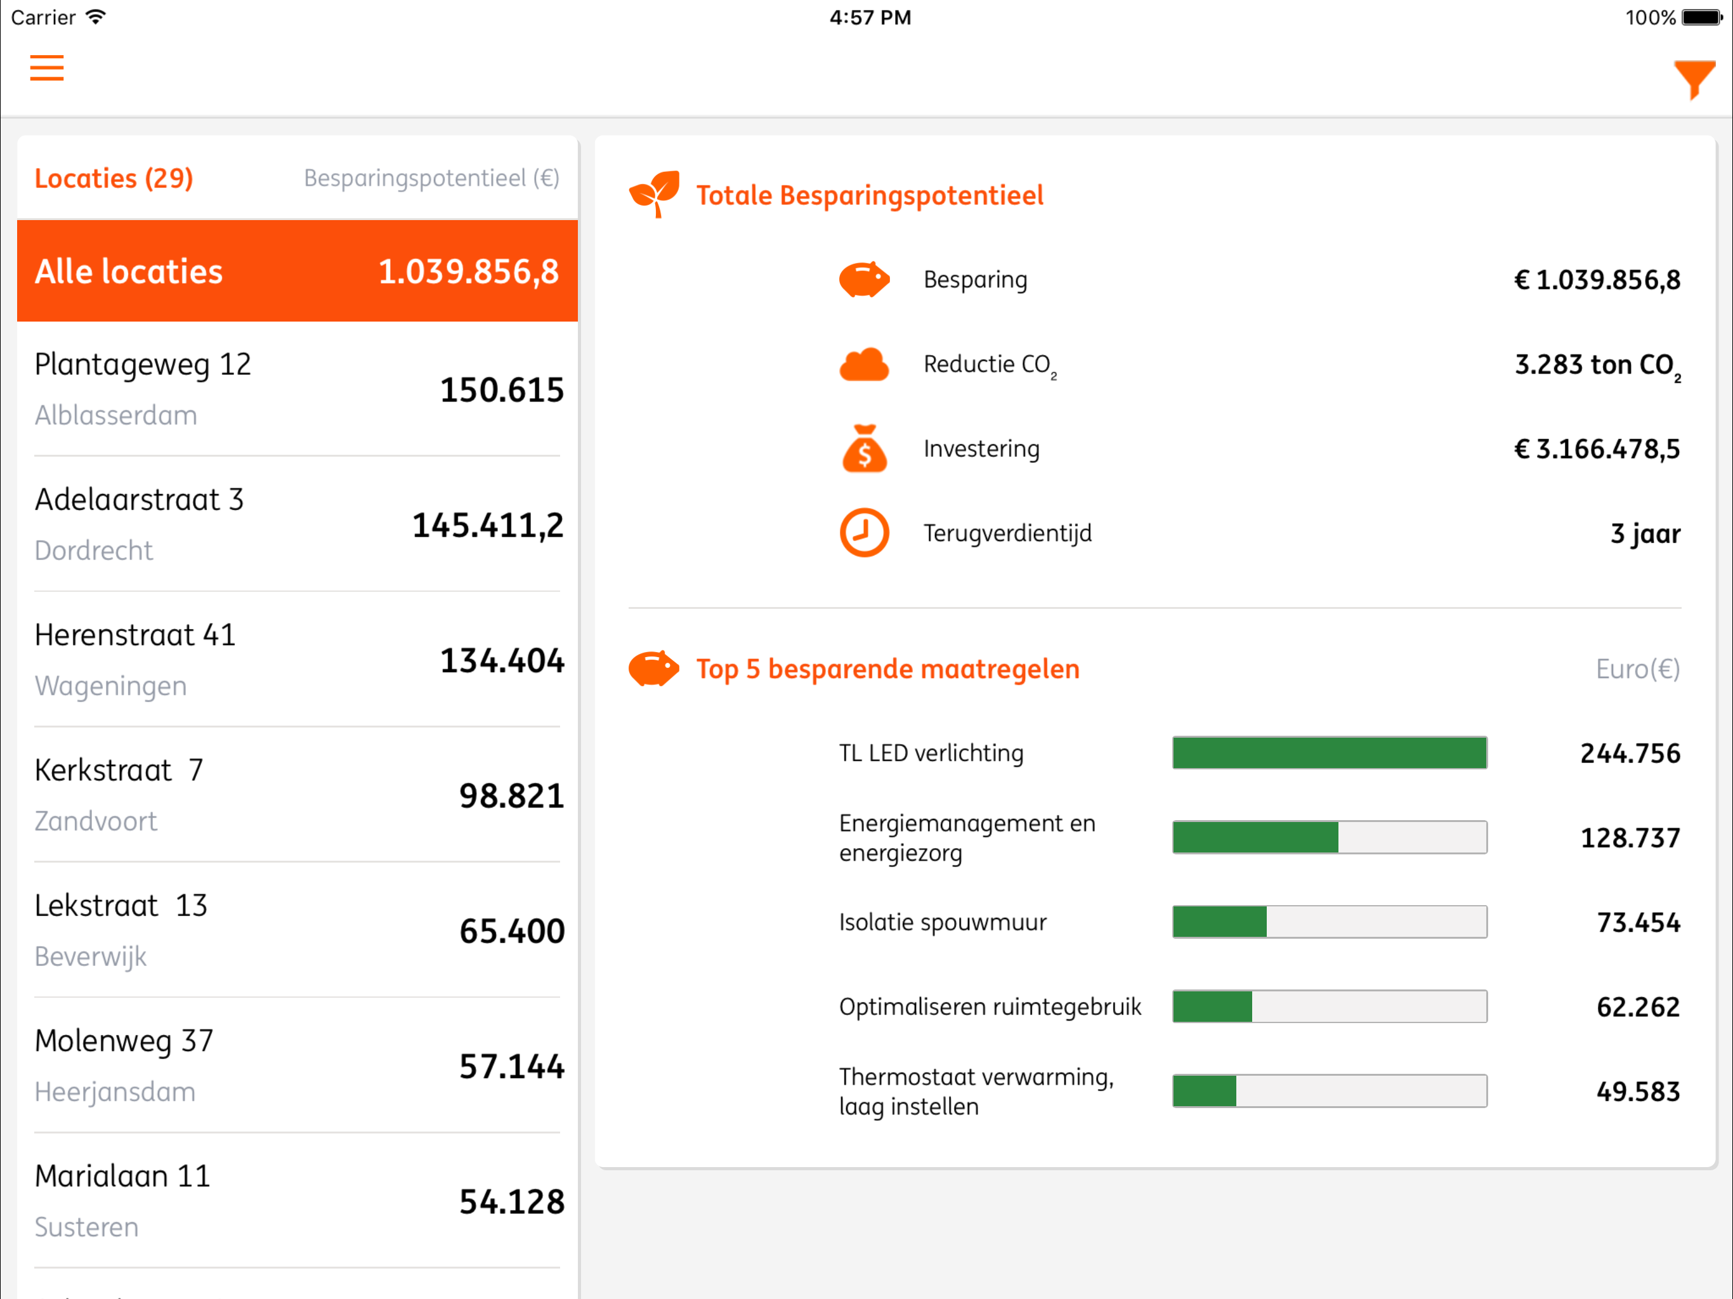Select the Alle locaties row
The height and width of the screenshot is (1299, 1733).
point(297,271)
